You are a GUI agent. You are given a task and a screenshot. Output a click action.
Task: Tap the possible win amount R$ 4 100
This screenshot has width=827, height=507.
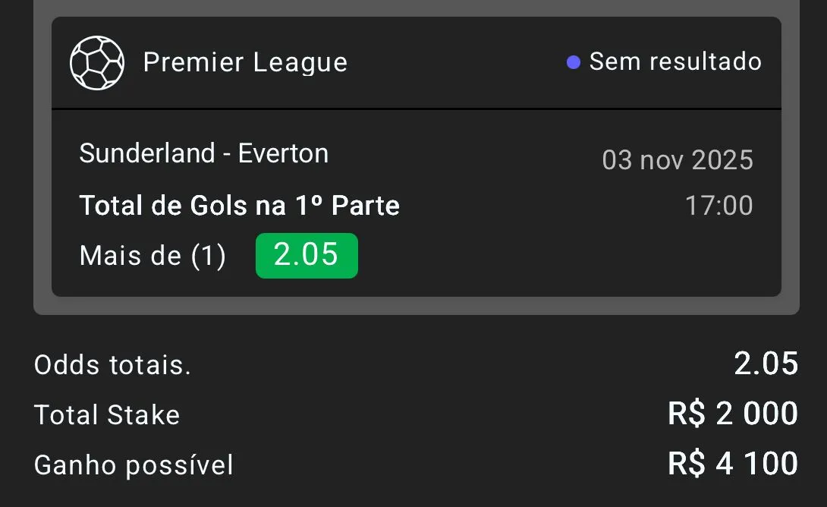(732, 464)
